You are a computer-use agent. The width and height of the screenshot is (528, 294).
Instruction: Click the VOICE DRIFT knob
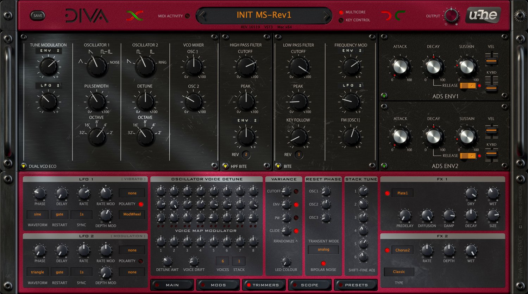tap(194, 262)
